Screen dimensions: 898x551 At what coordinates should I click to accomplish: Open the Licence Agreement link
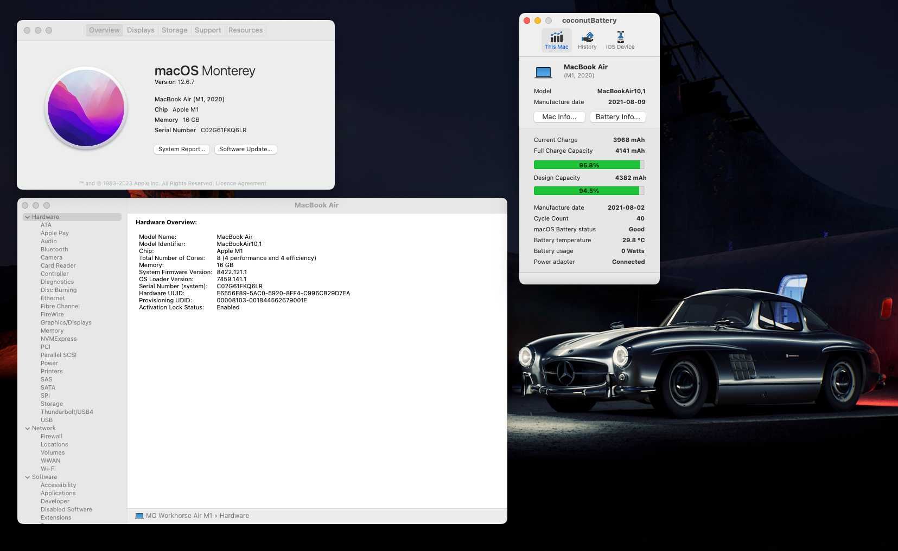pyautogui.click(x=241, y=183)
